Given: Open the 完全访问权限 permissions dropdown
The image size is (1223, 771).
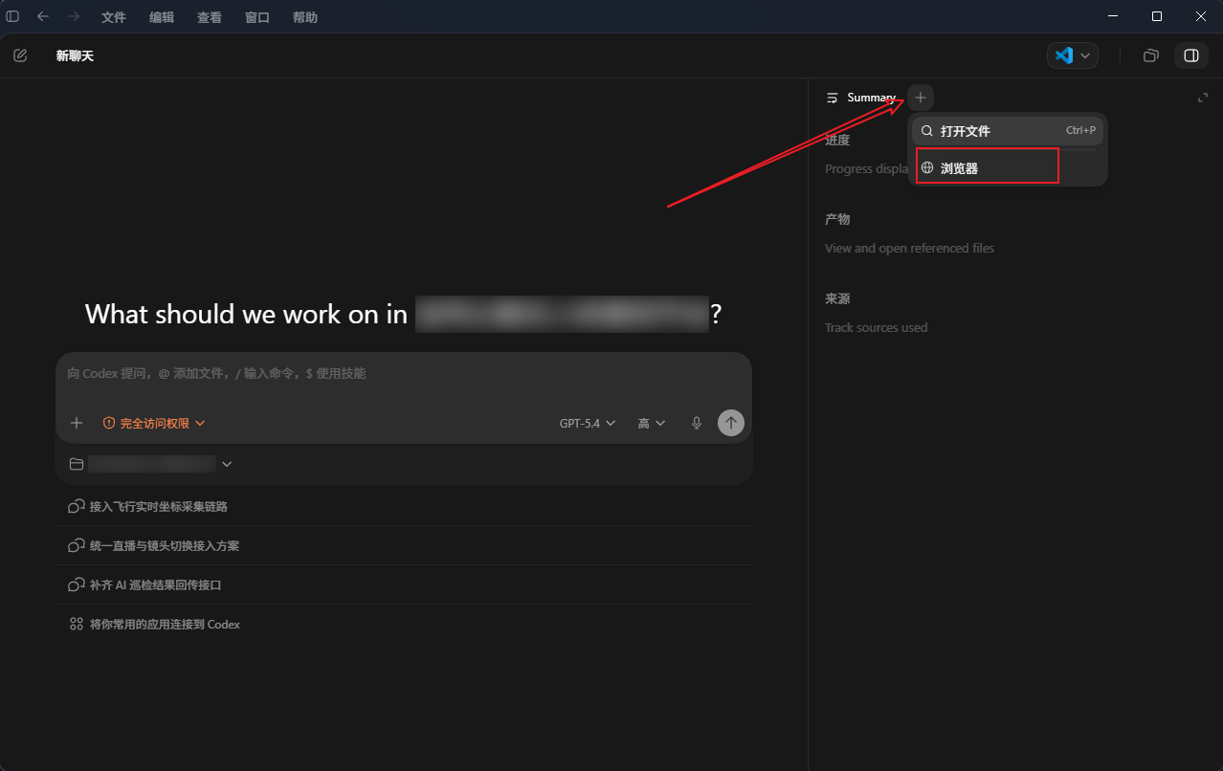Looking at the screenshot, I should (x=154, y=423).
